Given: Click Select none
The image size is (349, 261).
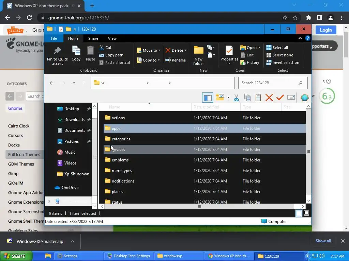Looking at the screenshot, I should tap(280, 55).
